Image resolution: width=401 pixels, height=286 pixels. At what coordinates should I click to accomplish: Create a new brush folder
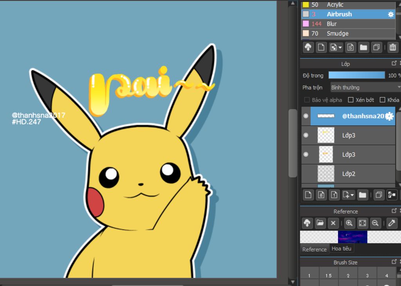click(363, 47)
